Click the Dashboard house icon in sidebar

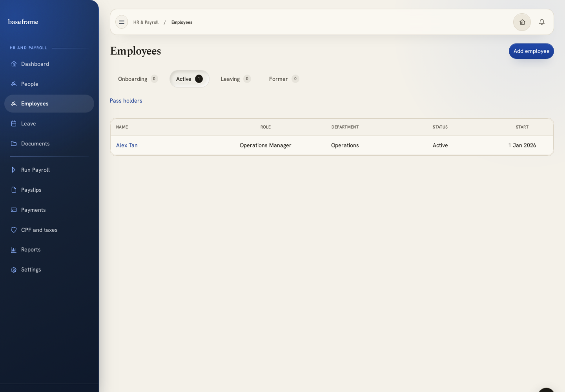tap(14, 64)
